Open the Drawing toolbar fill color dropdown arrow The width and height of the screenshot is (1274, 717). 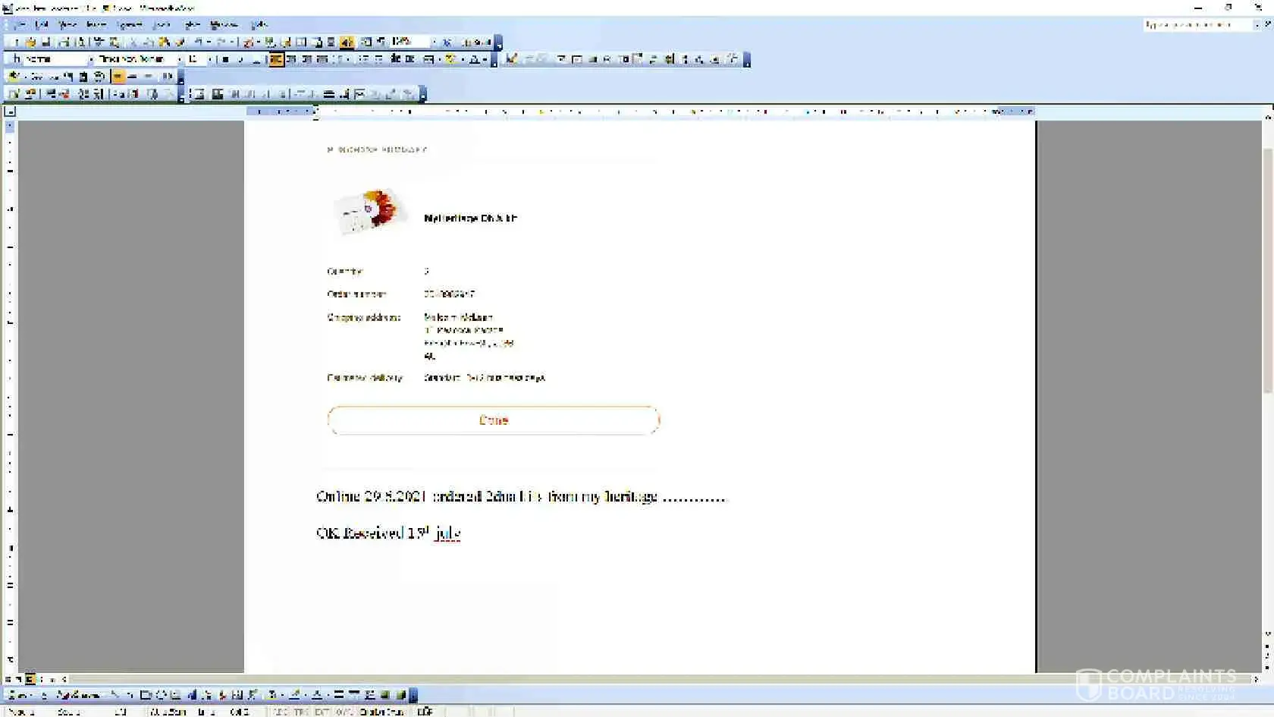pyautogui.click(x=281, y=694)
